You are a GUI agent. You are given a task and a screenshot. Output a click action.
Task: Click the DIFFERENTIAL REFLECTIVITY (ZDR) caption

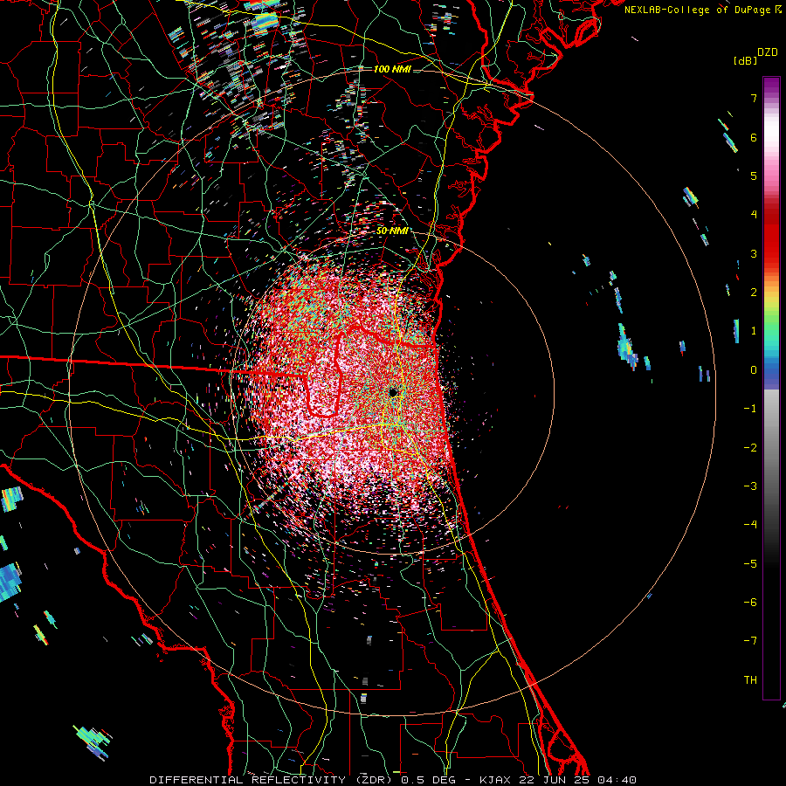click(272, 780)
